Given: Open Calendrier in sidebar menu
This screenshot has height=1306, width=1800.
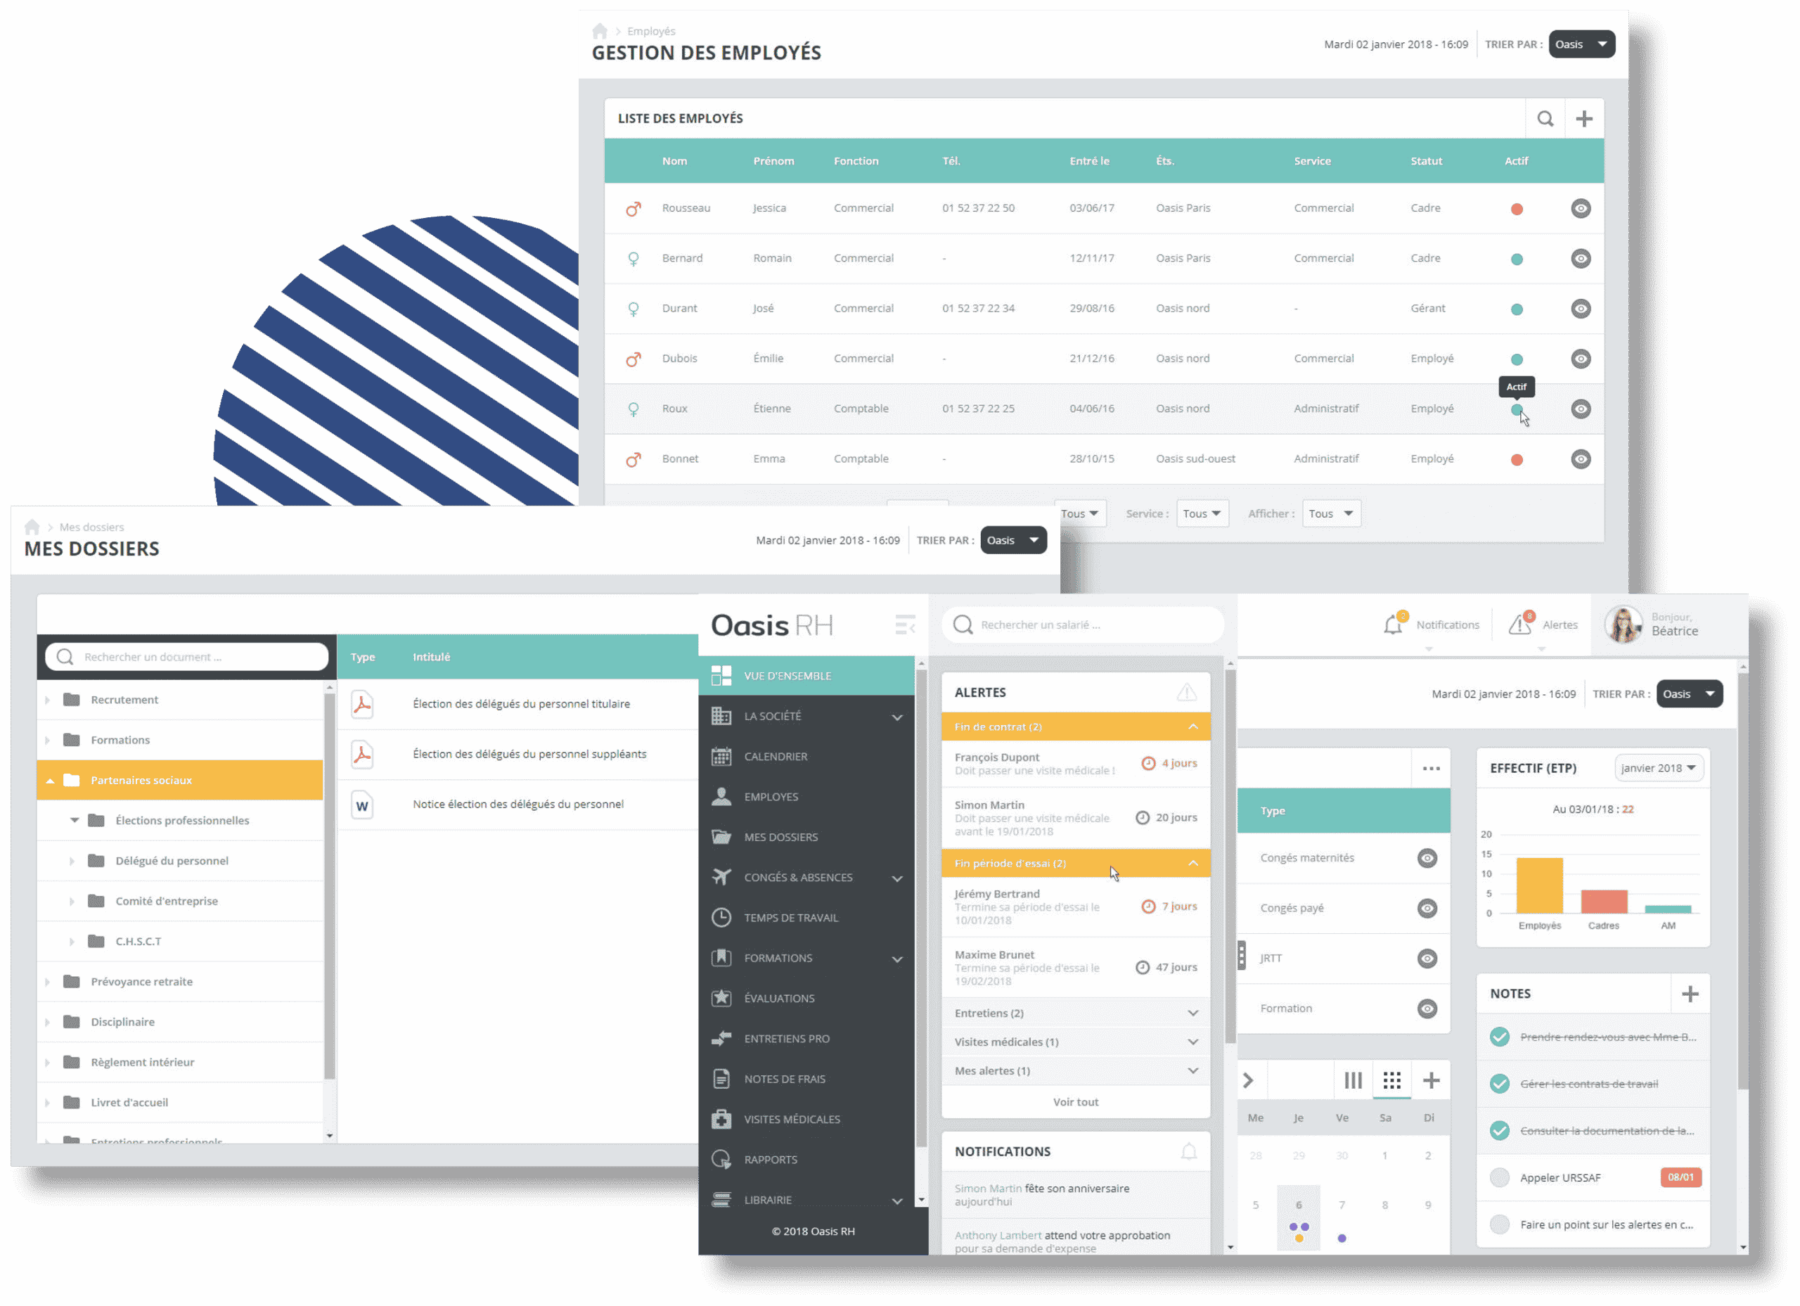Looking at the screenshot, I should 806,757.
